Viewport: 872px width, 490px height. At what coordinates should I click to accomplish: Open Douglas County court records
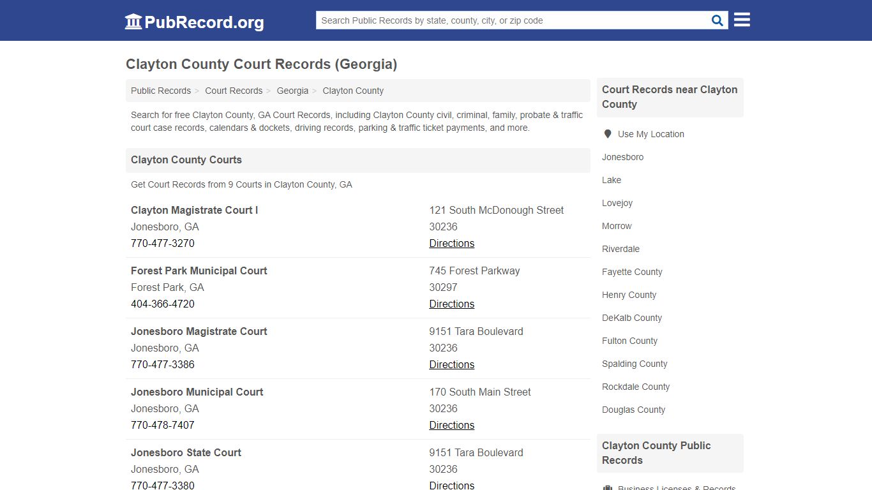click(634, 410)
